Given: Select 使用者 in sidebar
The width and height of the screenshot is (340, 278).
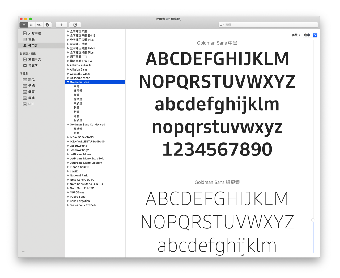Looking at the screenshot, I should pos(41,46).
